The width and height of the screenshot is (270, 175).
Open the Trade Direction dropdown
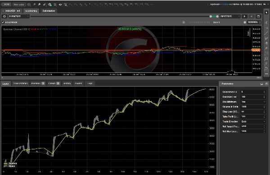[253, 121]
